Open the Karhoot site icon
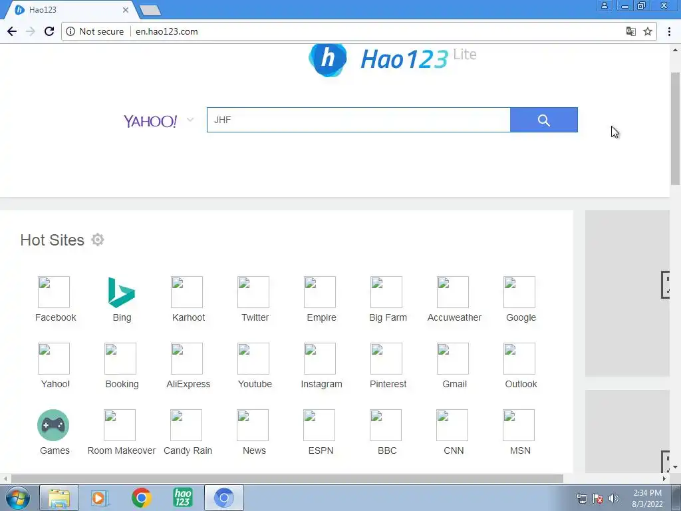 coord(187,292)
